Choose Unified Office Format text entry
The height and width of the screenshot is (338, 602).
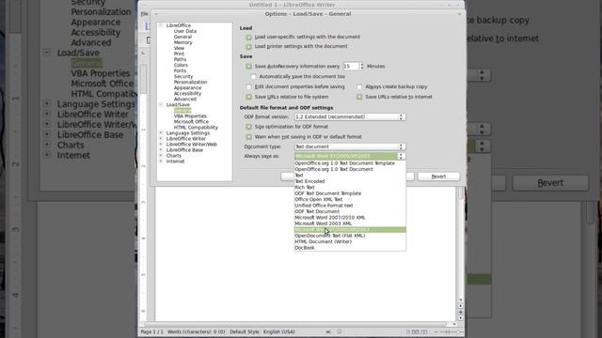click(x=350, y=206)
